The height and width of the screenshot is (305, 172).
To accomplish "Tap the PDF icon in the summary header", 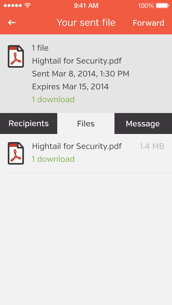I will [x=16, y=56].
